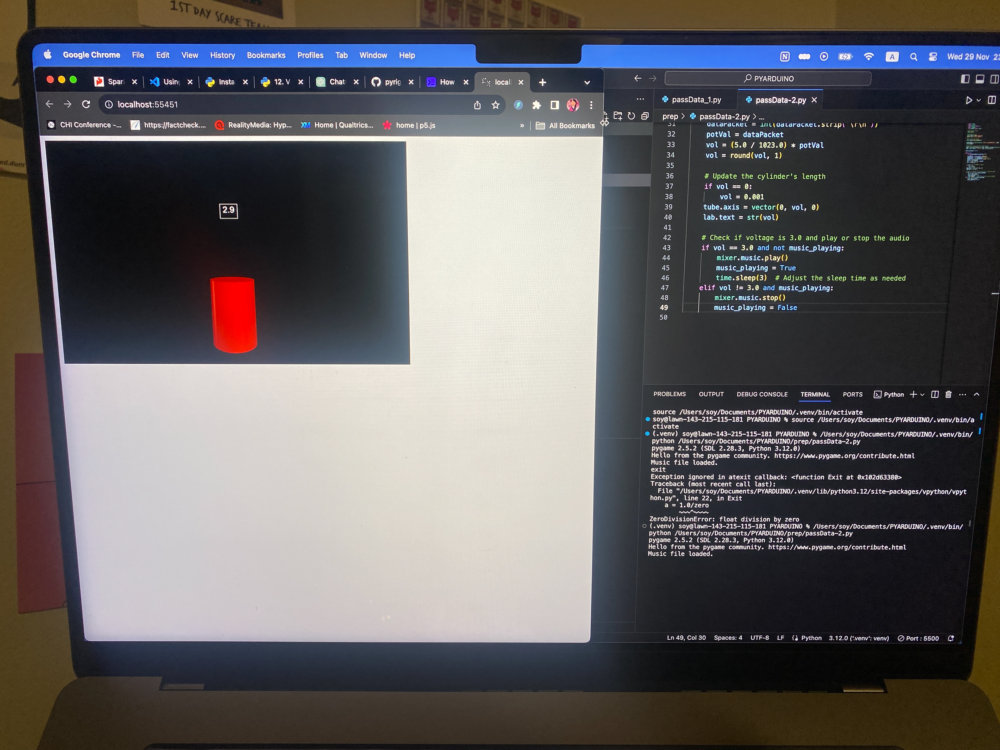Screen dimensions: 1000x750
Task: Click the Chrome share page icon
Action: click(477, 105)
